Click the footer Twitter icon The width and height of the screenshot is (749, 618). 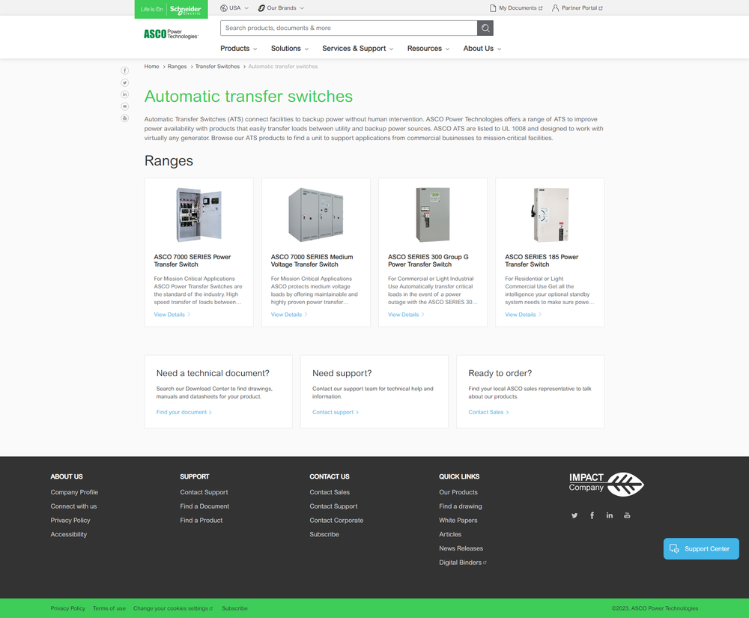(x=574, y=515)
